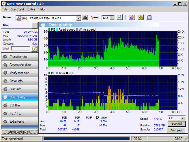Image resolution: width=189 pixels, height=142 pixels.
Task: Open the Extra menu
Action: coord(31,9)
